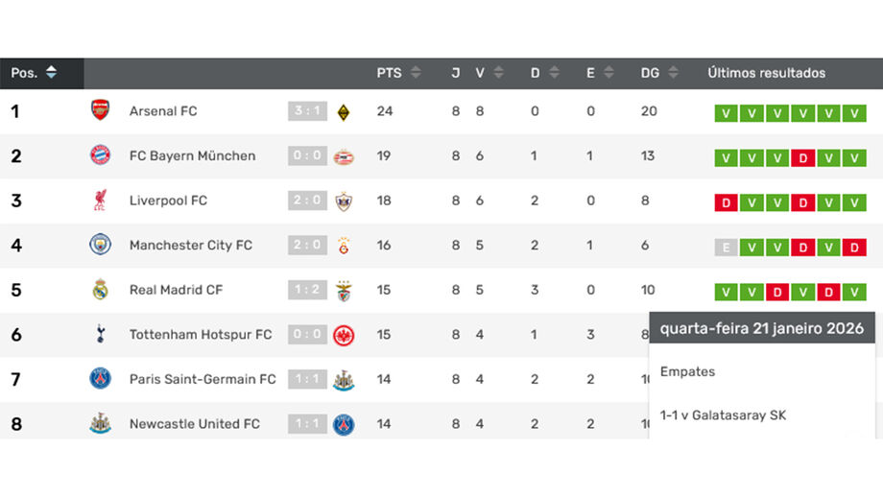The image size is (883, 497).
Task: Open Real Madrid's 1:2 match score
Action: (307, 290)
